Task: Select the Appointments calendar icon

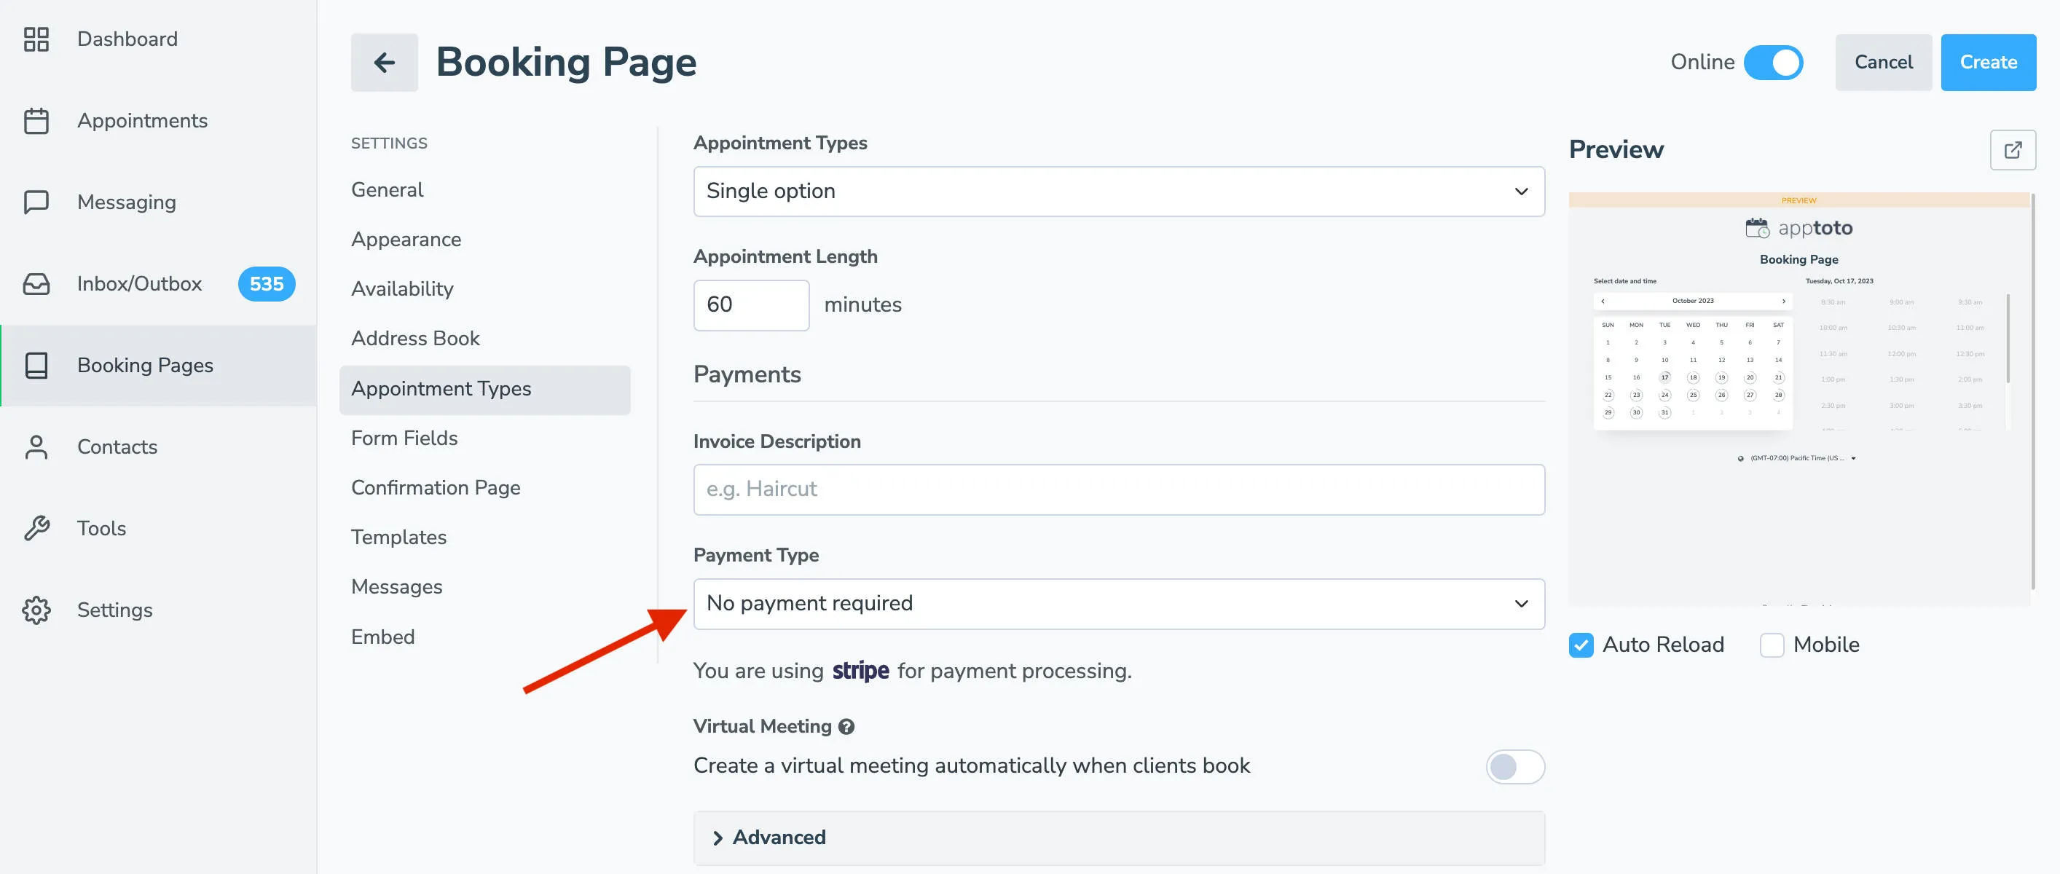Action: click(36, 120)
